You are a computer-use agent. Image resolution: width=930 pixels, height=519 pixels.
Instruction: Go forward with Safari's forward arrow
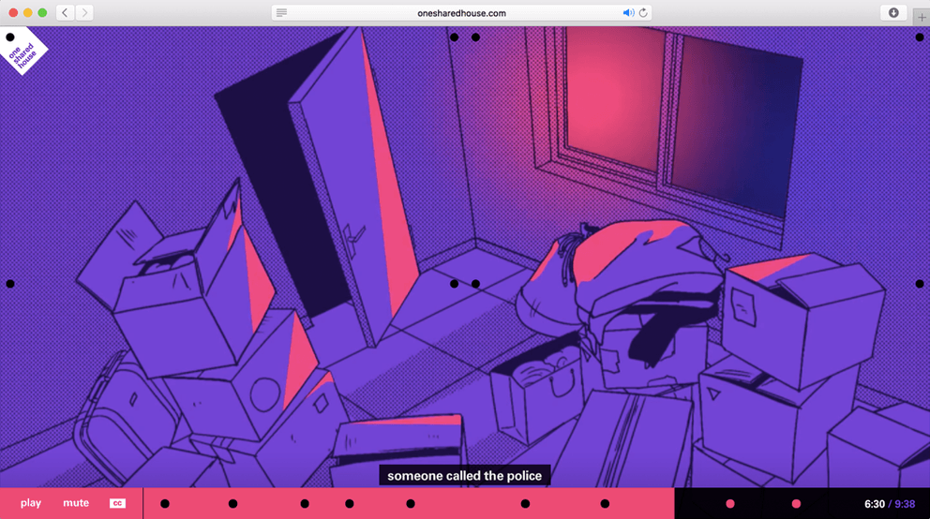click(x=84, y=12)
